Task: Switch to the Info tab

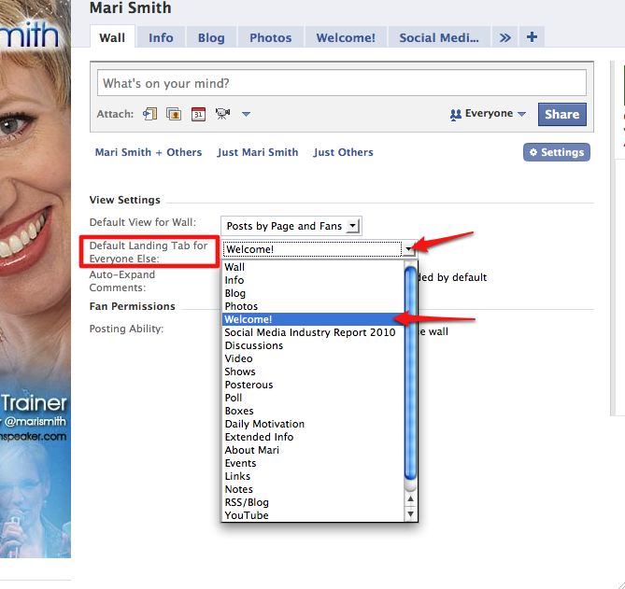Action: [161, 38]
